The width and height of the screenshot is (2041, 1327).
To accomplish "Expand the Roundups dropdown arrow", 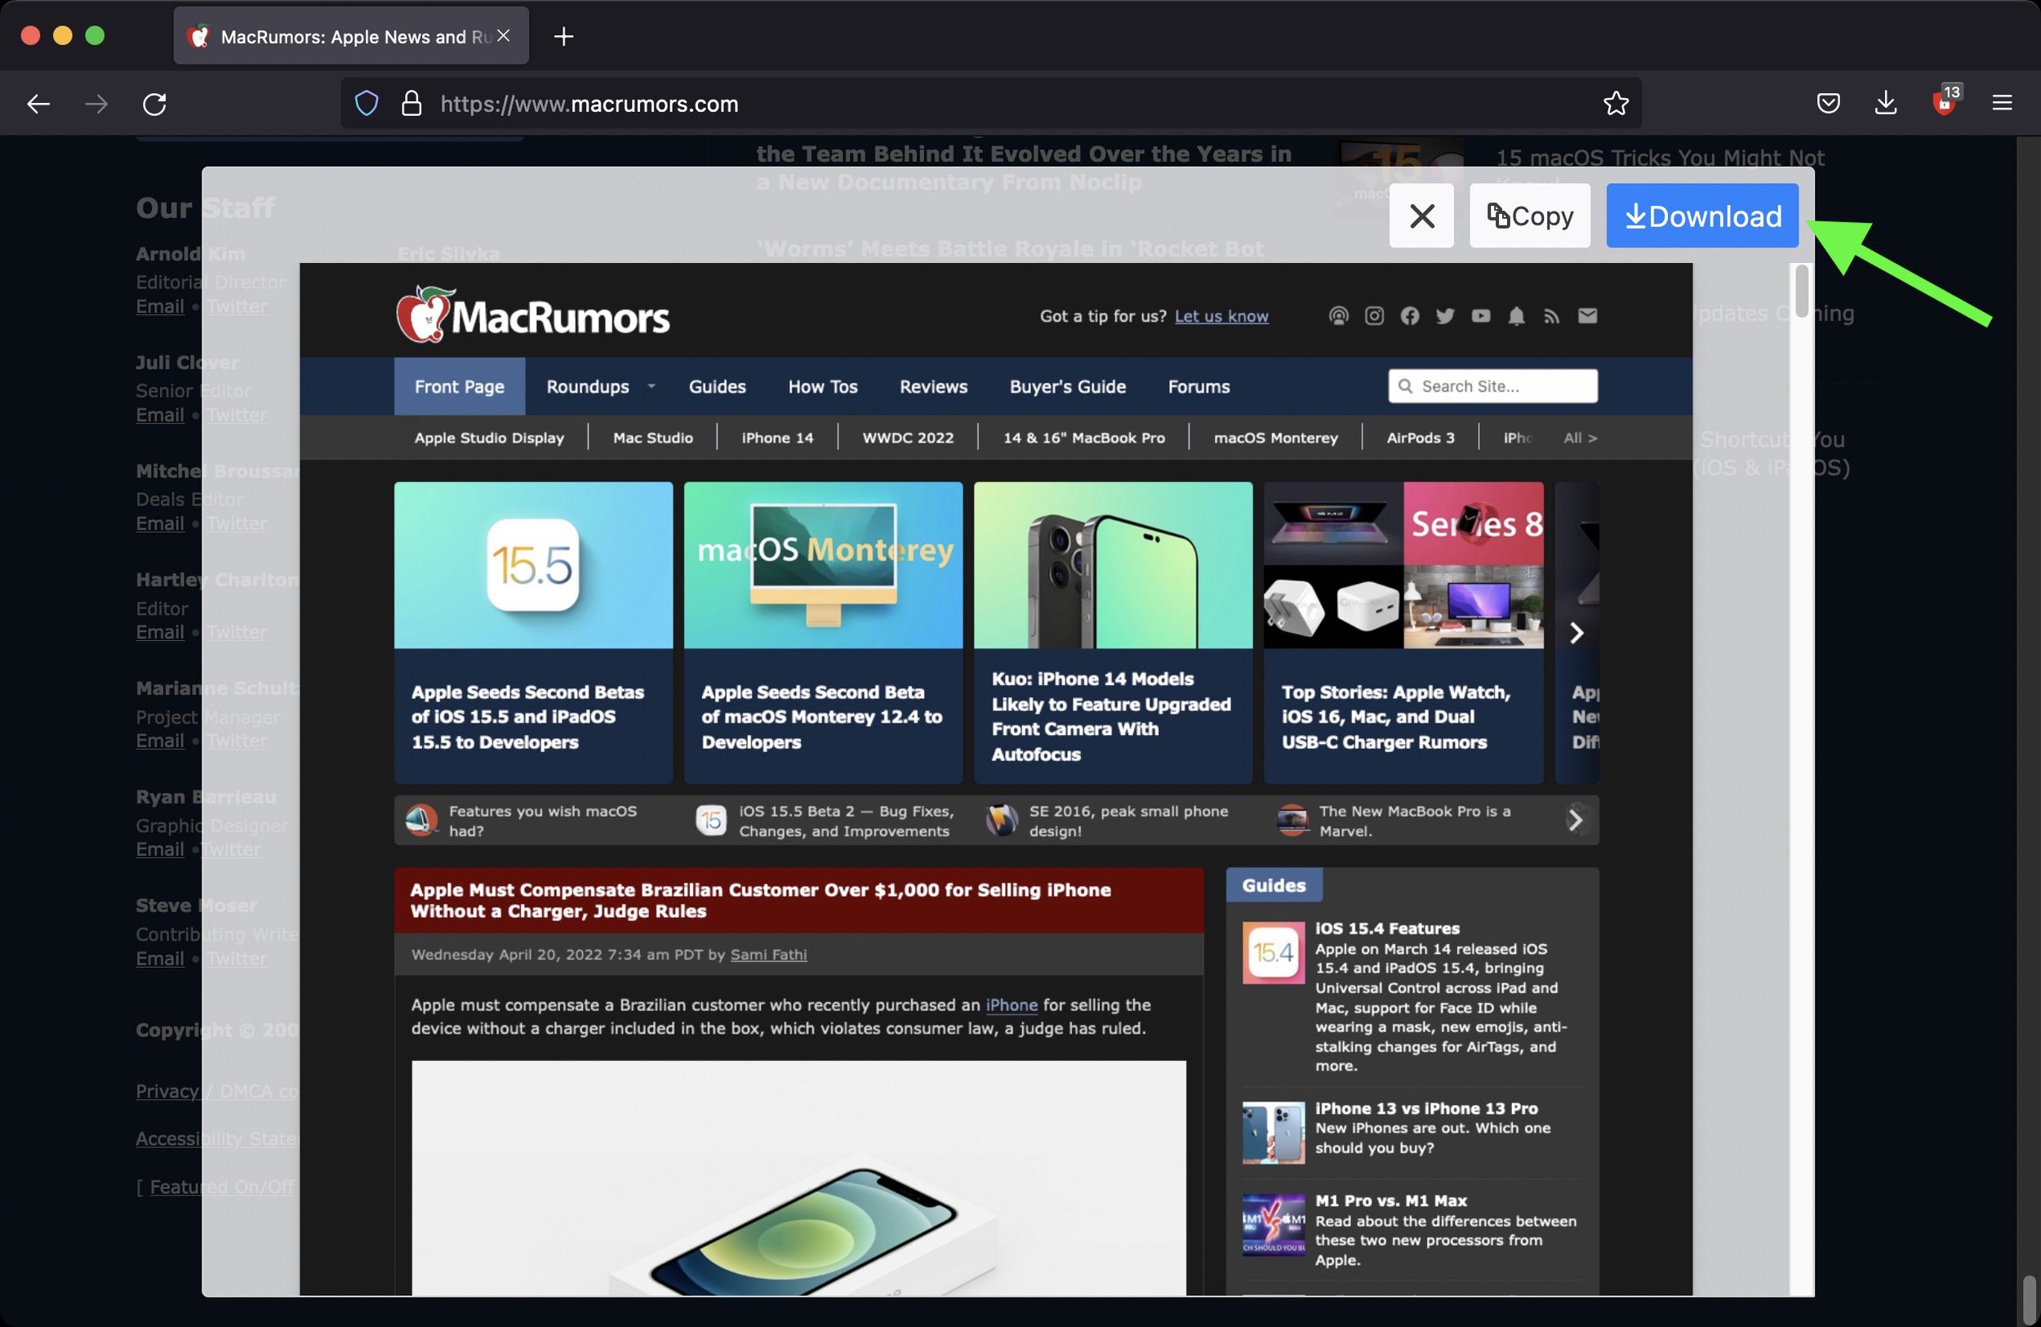I will (651, 386).
